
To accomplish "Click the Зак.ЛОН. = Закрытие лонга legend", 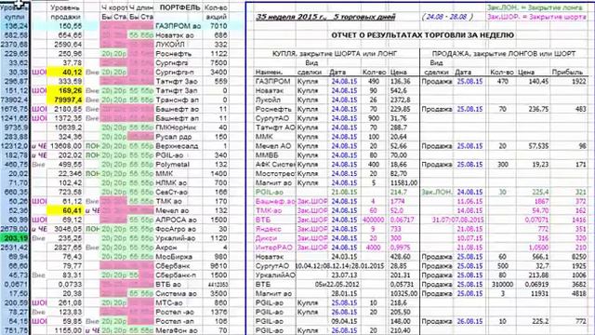I will coord(535,7).
